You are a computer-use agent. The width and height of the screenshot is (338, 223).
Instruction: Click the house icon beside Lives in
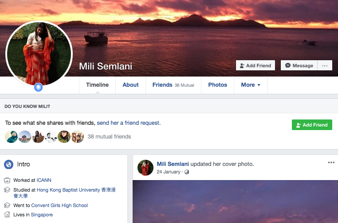[x=7, y=215]
